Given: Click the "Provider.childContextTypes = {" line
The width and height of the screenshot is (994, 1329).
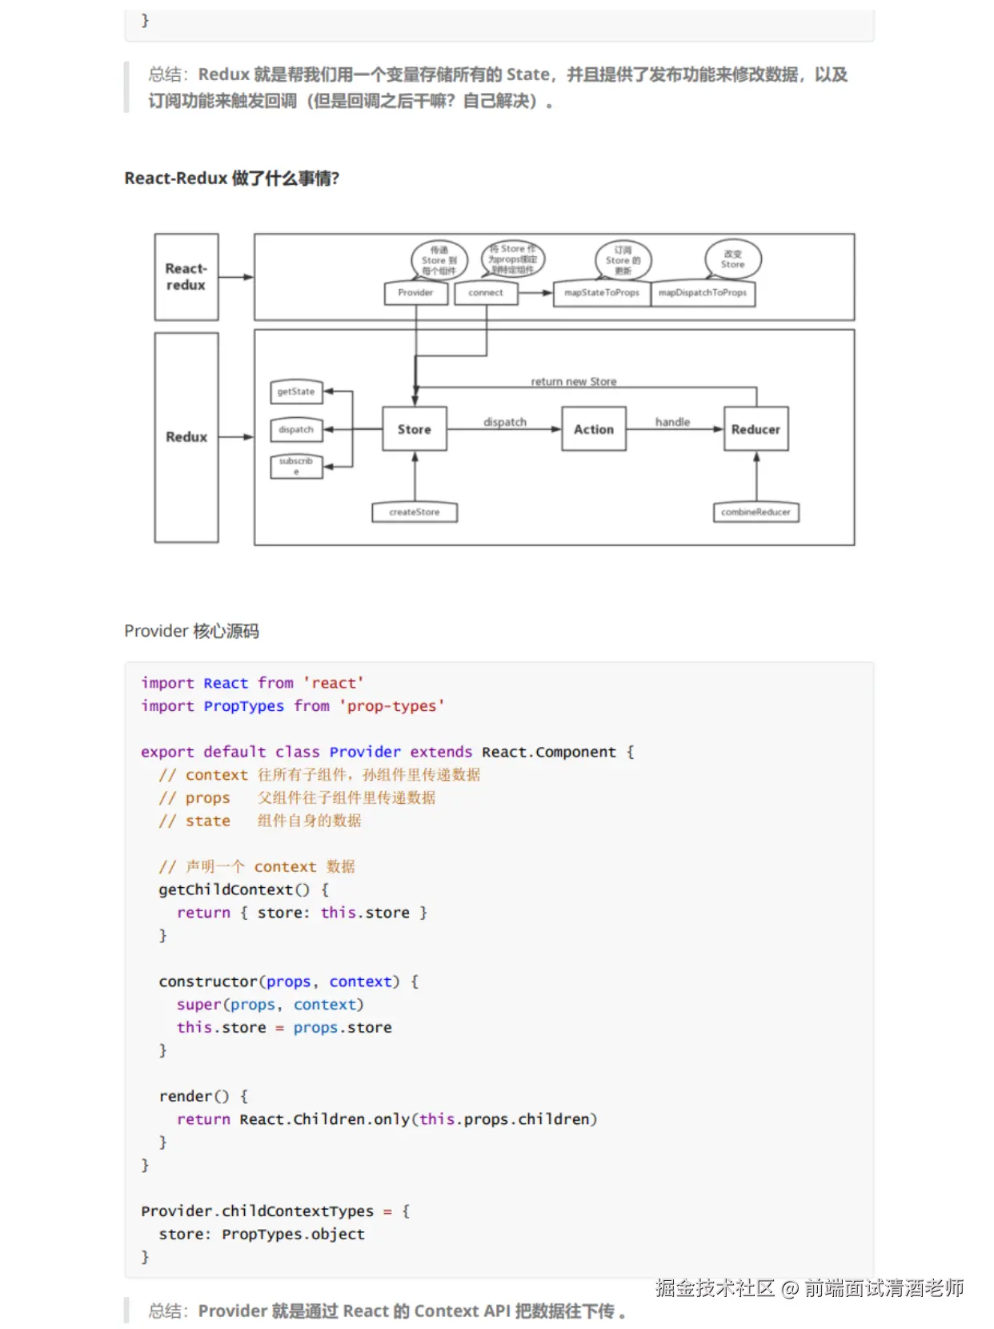Looking at the screenshot, I should [275, 1211].
